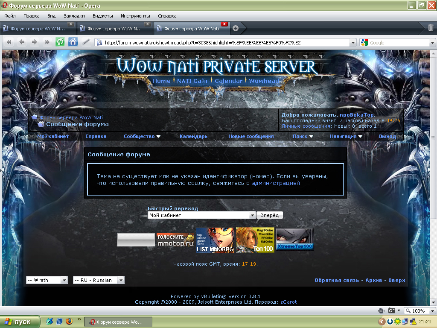Image resolution: width=437 pixels, height=328 pixels.
Task: Open the Файл menu
Action: click(10, 16)
